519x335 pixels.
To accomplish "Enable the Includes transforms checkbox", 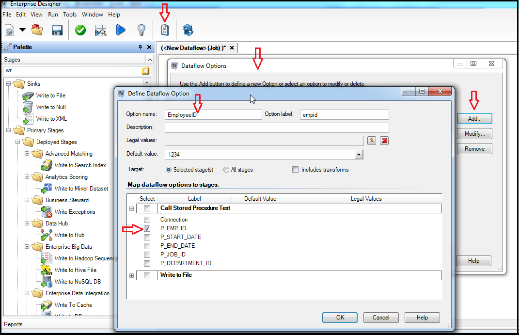I will coord(295,170).
